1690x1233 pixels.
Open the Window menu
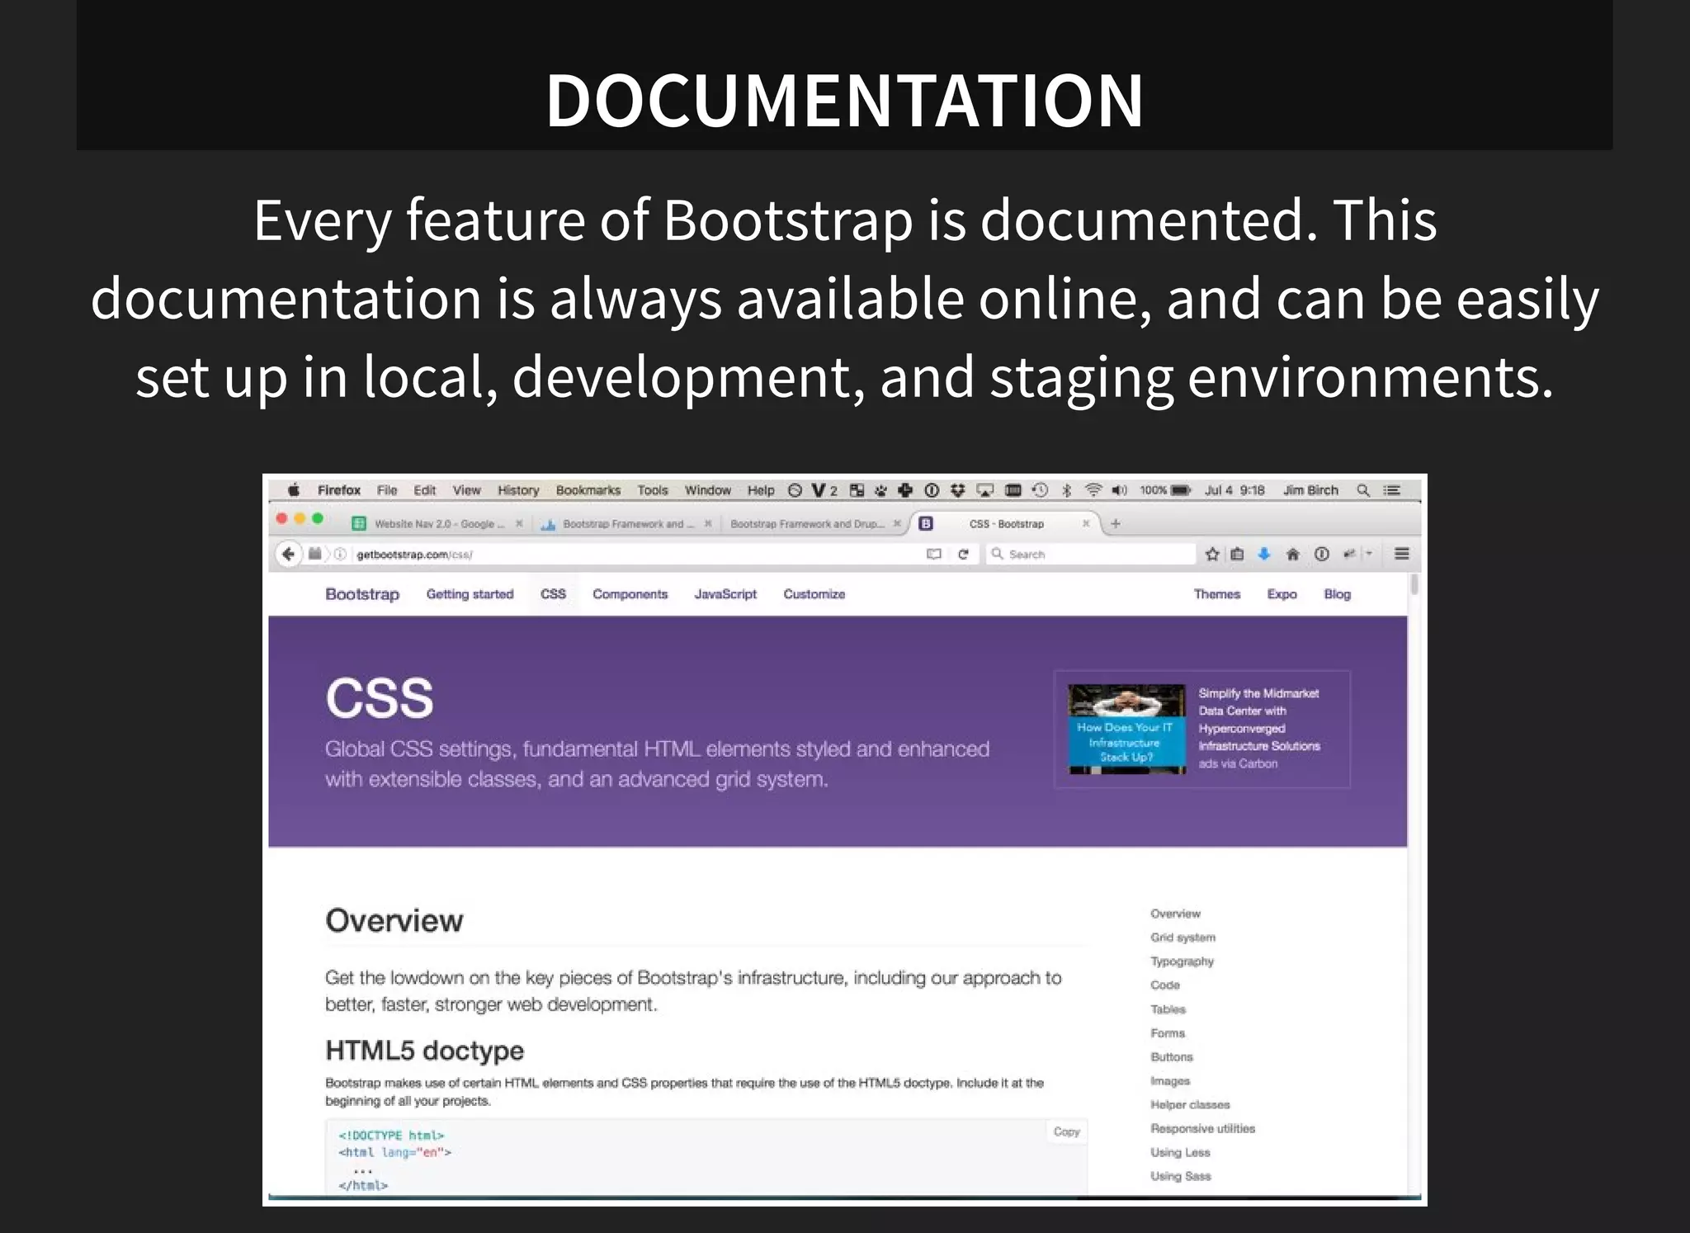coord(708,490)
